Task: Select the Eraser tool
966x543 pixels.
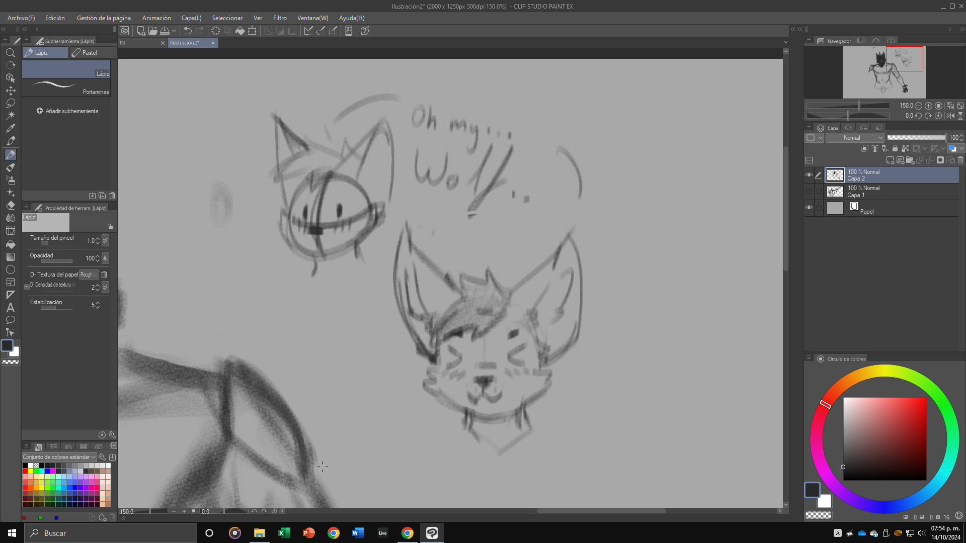Action: coord(10,206)
